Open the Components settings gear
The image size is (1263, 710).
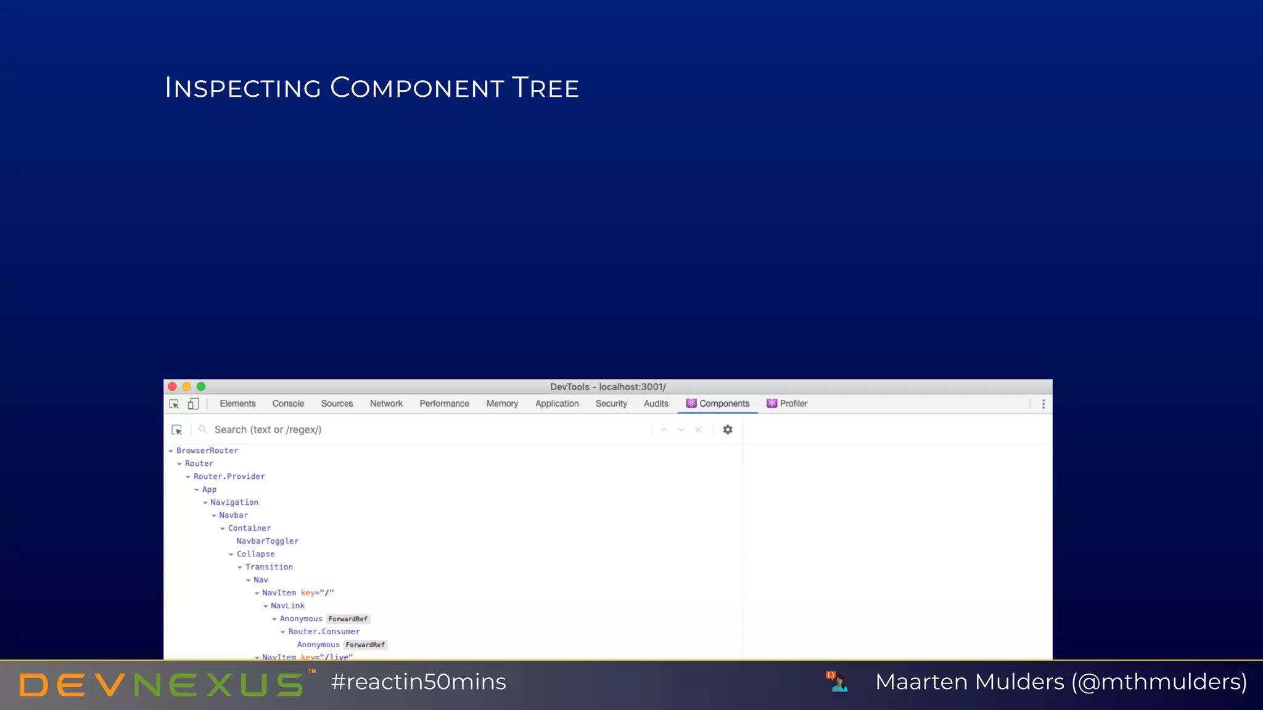coord(728,430)
